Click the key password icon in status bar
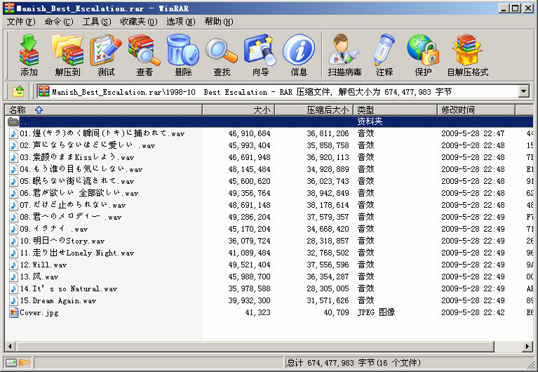Viewport: 538px width, 372px height. [x=25, y=363]
